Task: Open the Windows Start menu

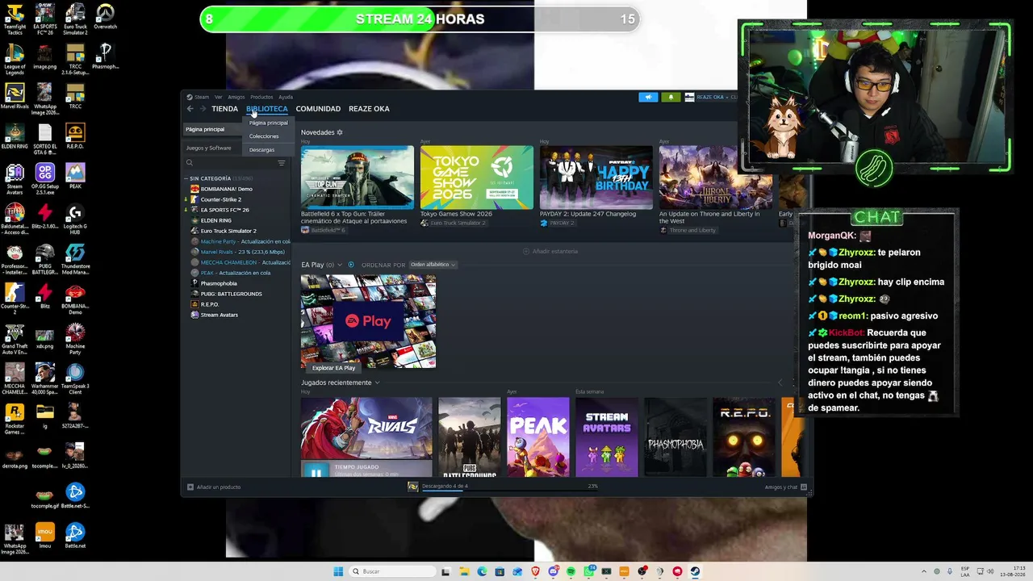Action: pos(338,571)
